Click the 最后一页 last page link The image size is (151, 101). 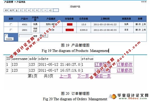103,76
